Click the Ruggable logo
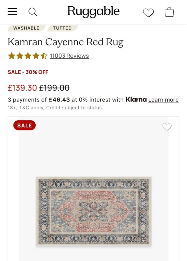 pos(93,11)
